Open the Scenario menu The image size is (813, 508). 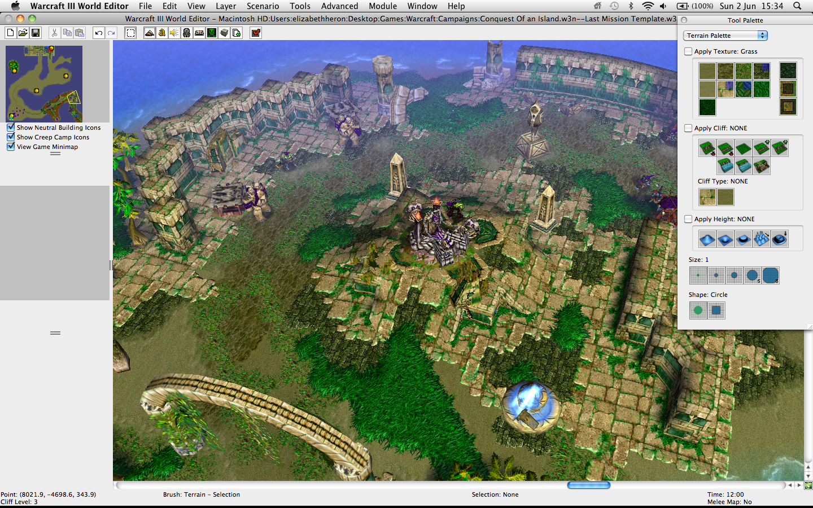263,6
